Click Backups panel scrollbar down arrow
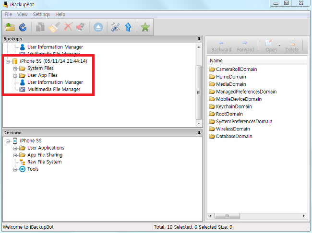Viewport: 312px width, 233px height. 199,124
